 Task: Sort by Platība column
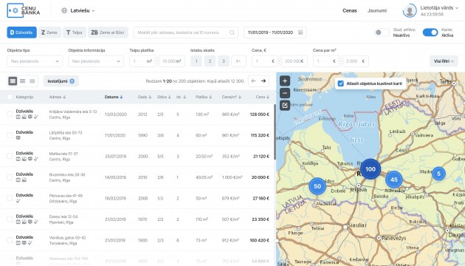pos(204,97)
